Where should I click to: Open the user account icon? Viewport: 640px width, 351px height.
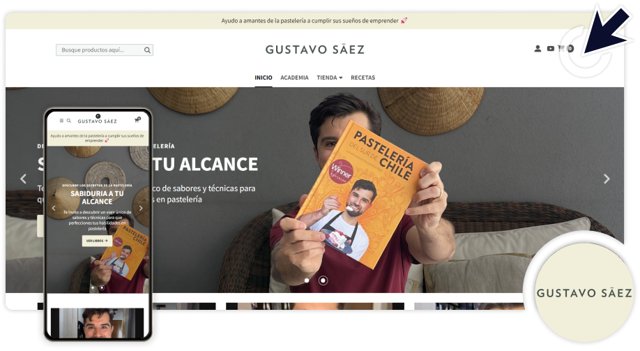click(x=538, y=49)
